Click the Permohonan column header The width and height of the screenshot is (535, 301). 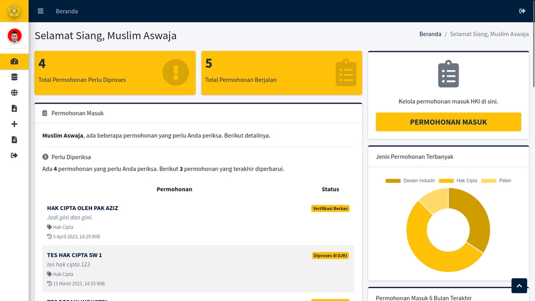[x=174, y=189]
